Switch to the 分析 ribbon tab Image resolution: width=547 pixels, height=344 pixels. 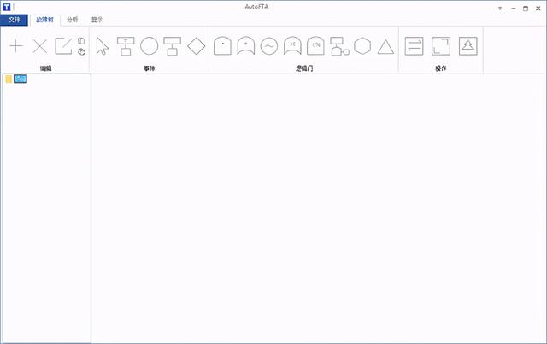click(72, 20)
